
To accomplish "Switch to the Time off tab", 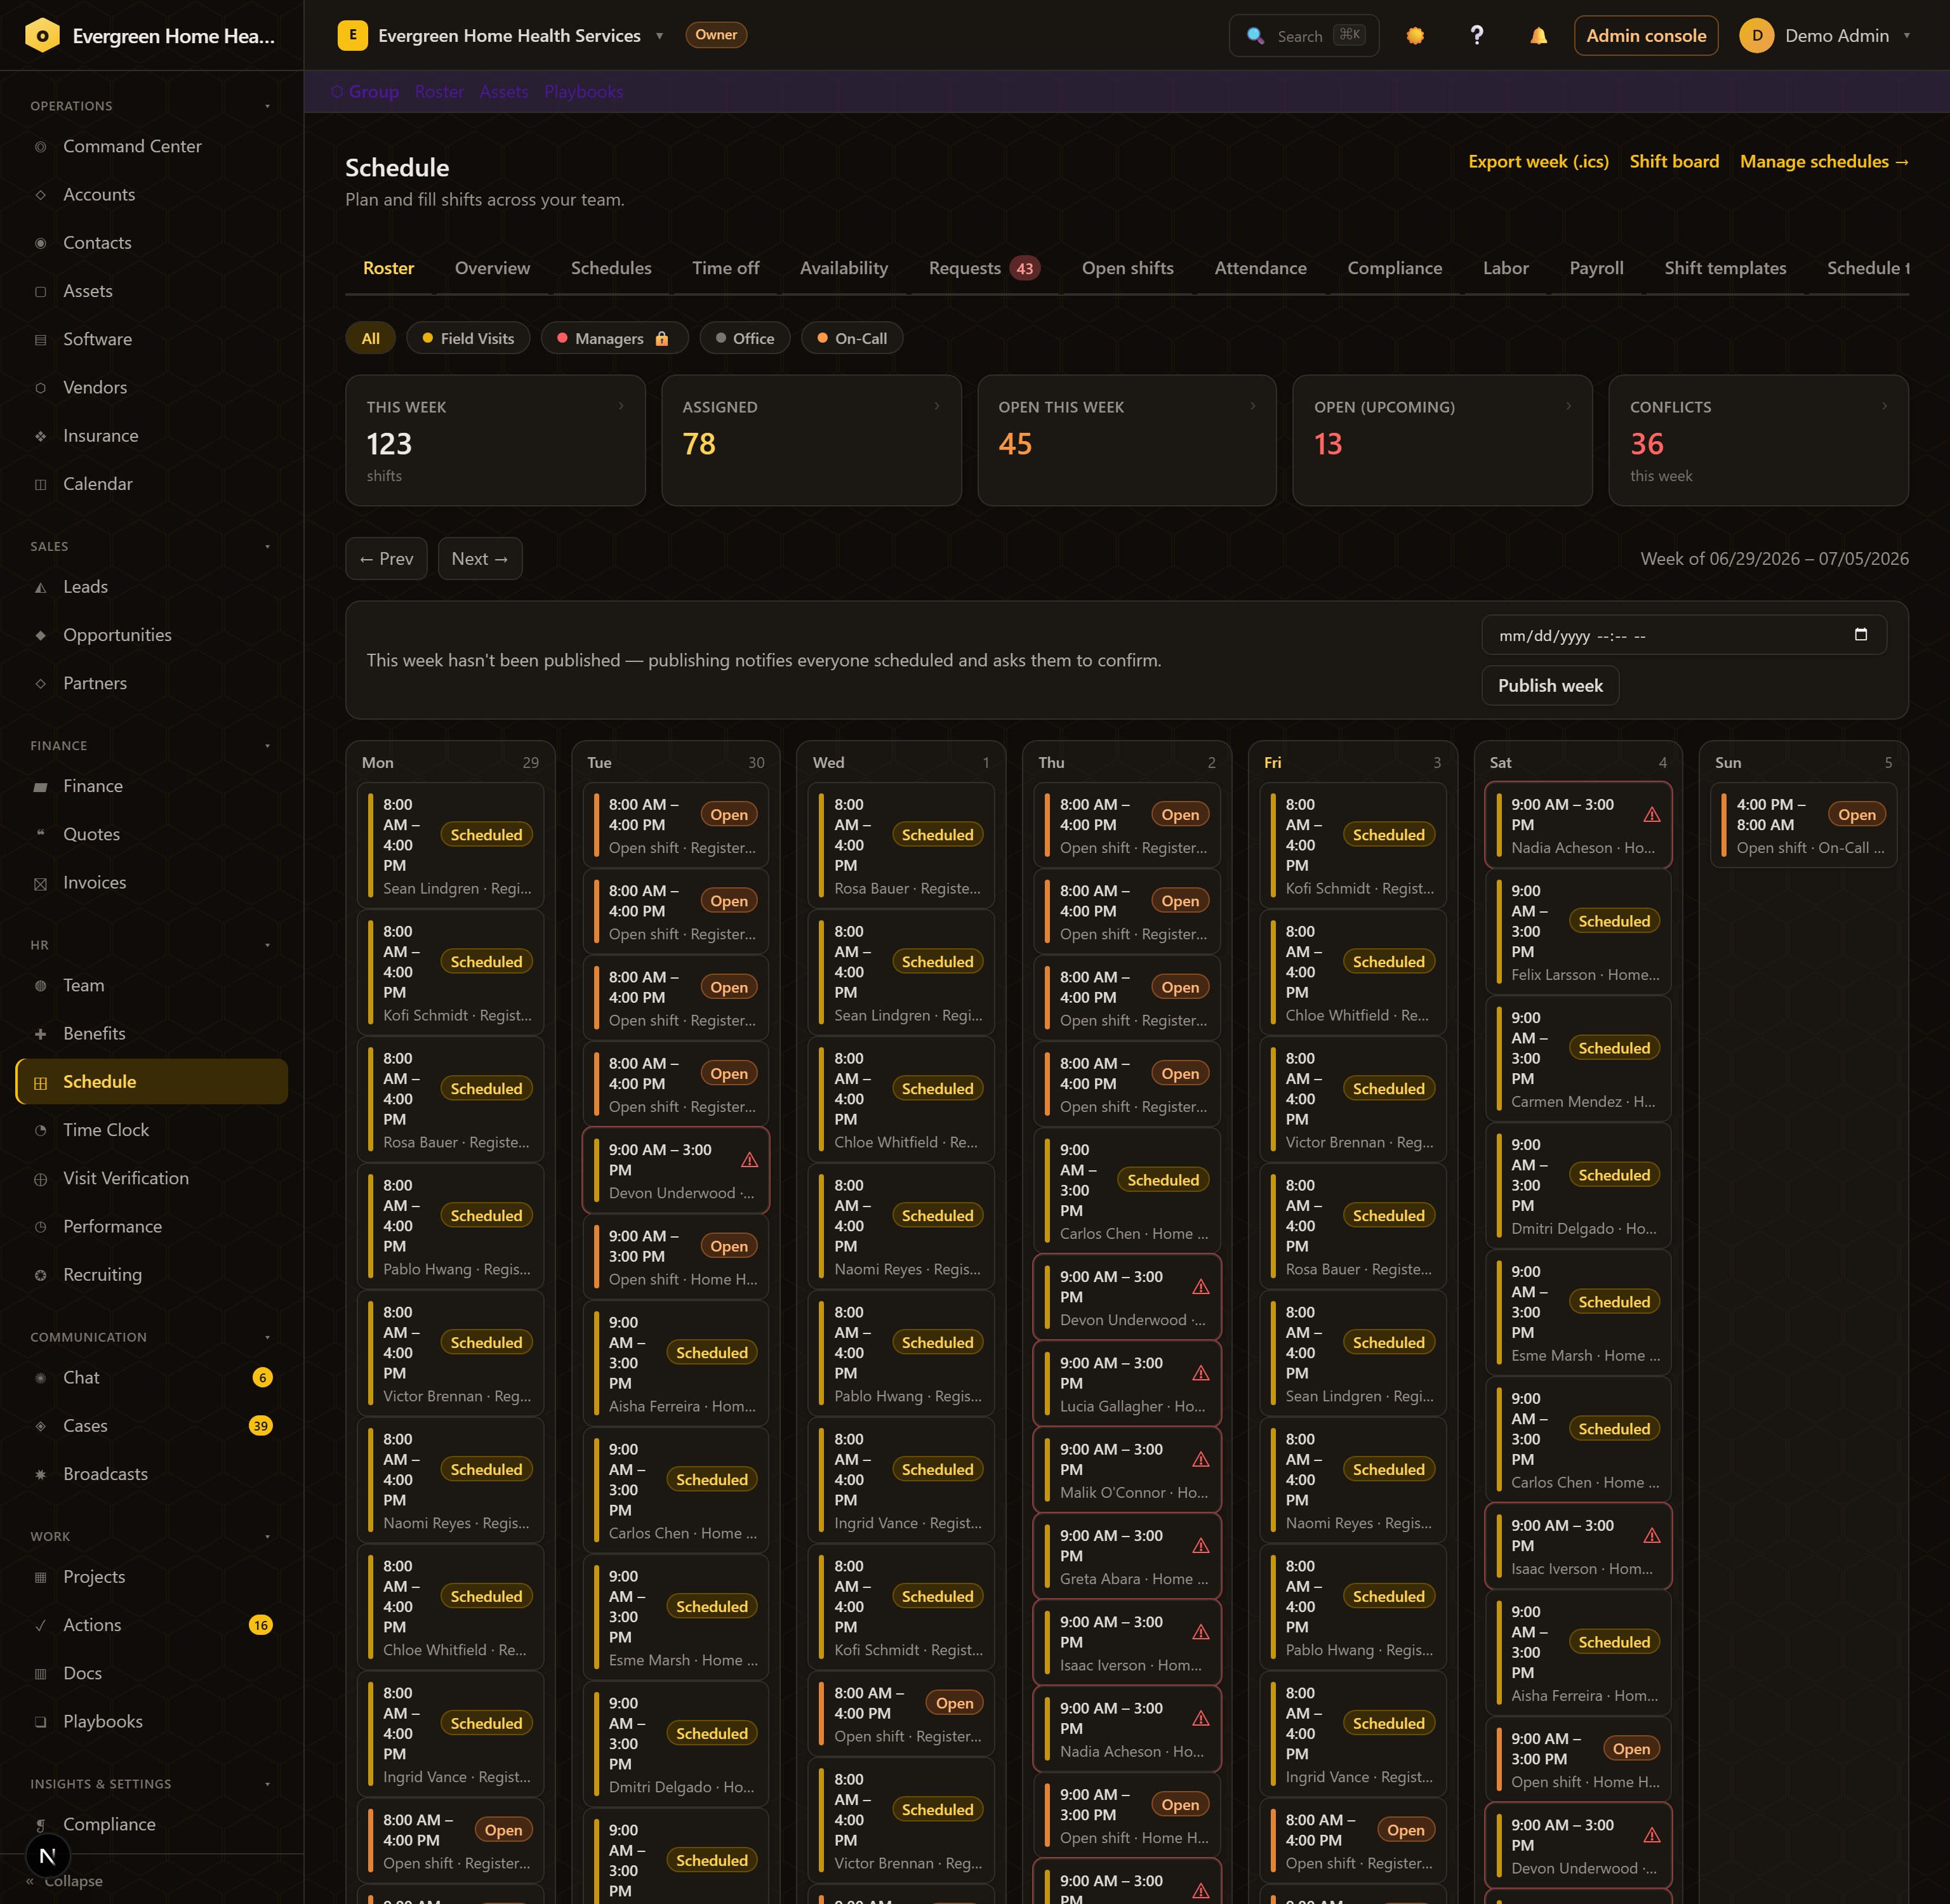I will (725, 268).
